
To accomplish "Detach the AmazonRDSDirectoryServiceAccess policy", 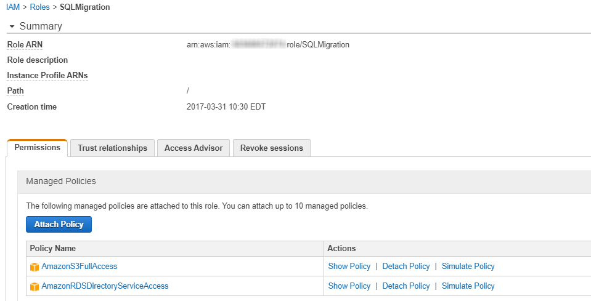I will click(x=406, y=286).
